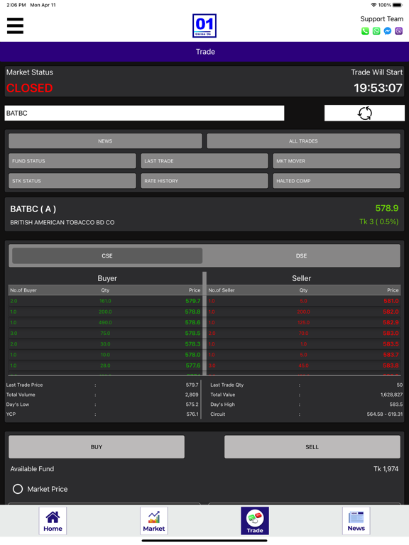The image size is (409, 545).
Task: Tap the Buyer table heading
Action: pyautogui.click(x=107, y=278)
